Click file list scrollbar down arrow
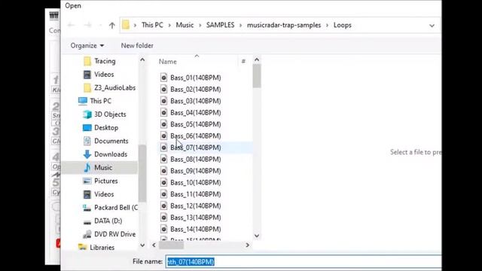 [257, 236]
